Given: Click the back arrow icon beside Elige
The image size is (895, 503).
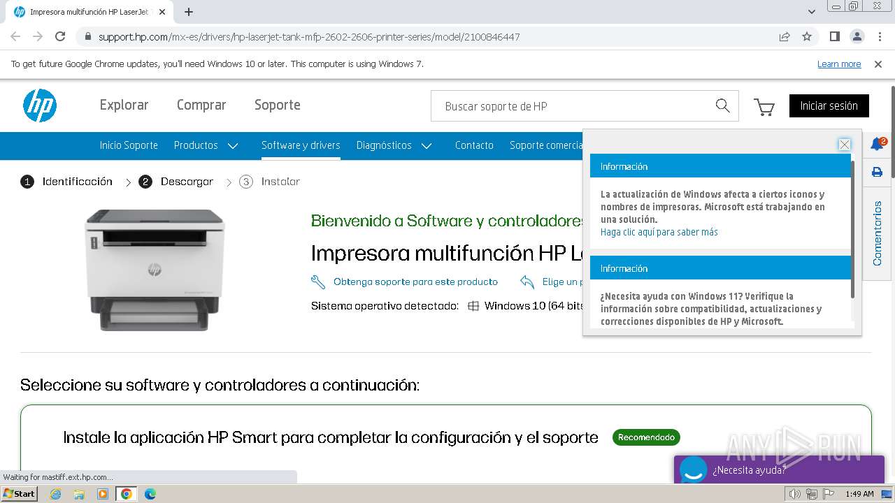Looking at the screenshot, I should (x=527, y=282).
